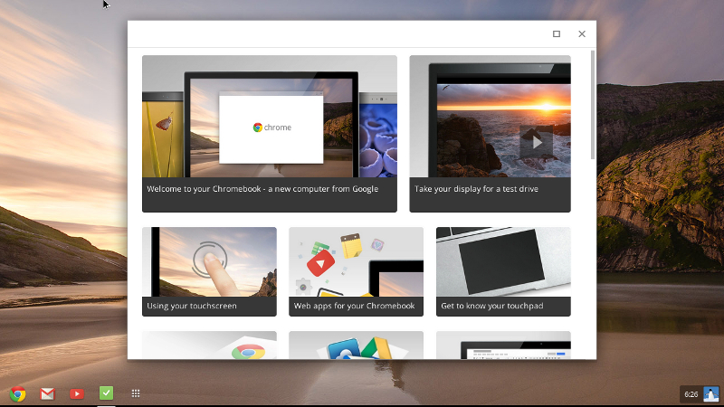Click the vertical scrollbar of the window
Image resolution: width=724 pixels, height=407 pixels.
(593, 105)
